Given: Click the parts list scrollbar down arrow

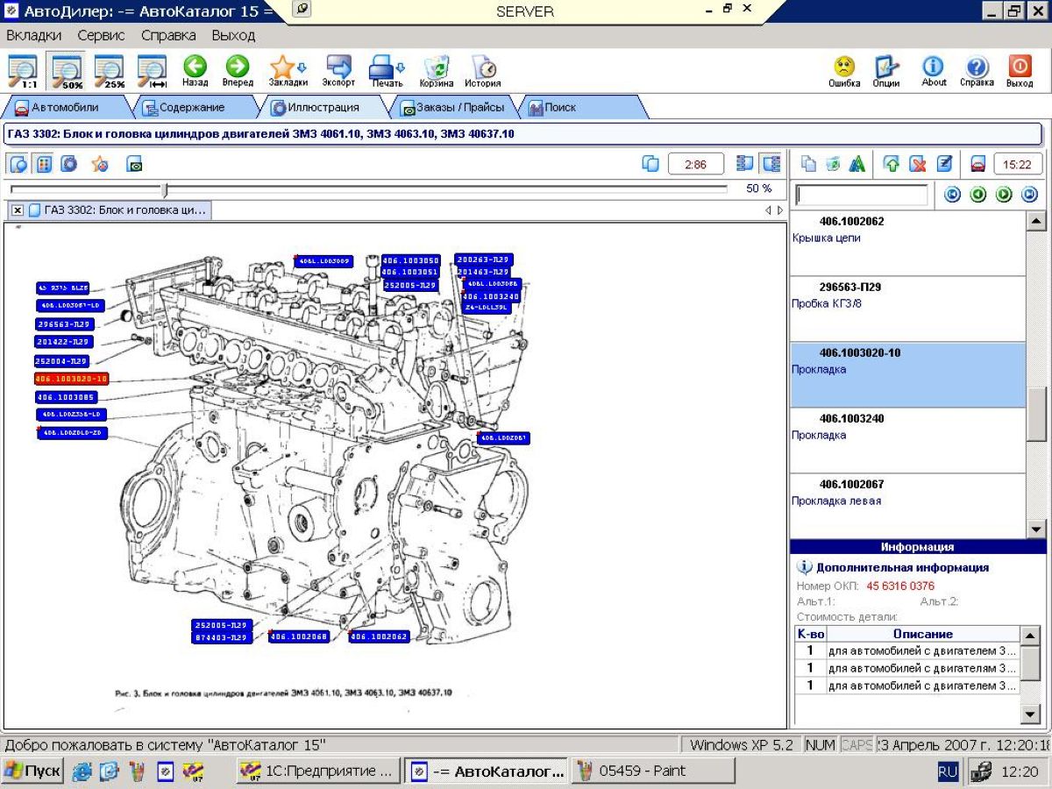Looking at the screenshot, I should click(1036, 529).
